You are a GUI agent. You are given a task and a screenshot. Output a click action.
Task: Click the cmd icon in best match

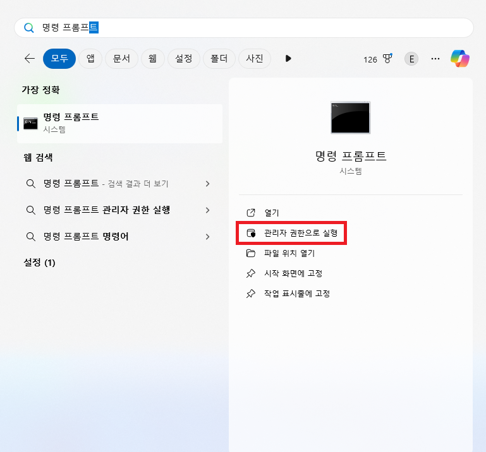point(30,124)
